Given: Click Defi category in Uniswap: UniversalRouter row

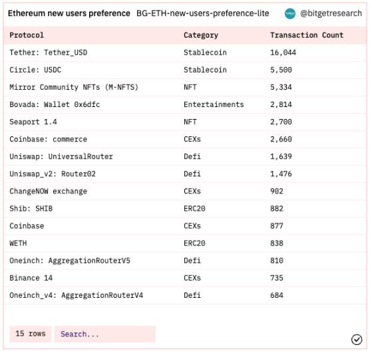Looking at the screenshot, I should point(192,156).
